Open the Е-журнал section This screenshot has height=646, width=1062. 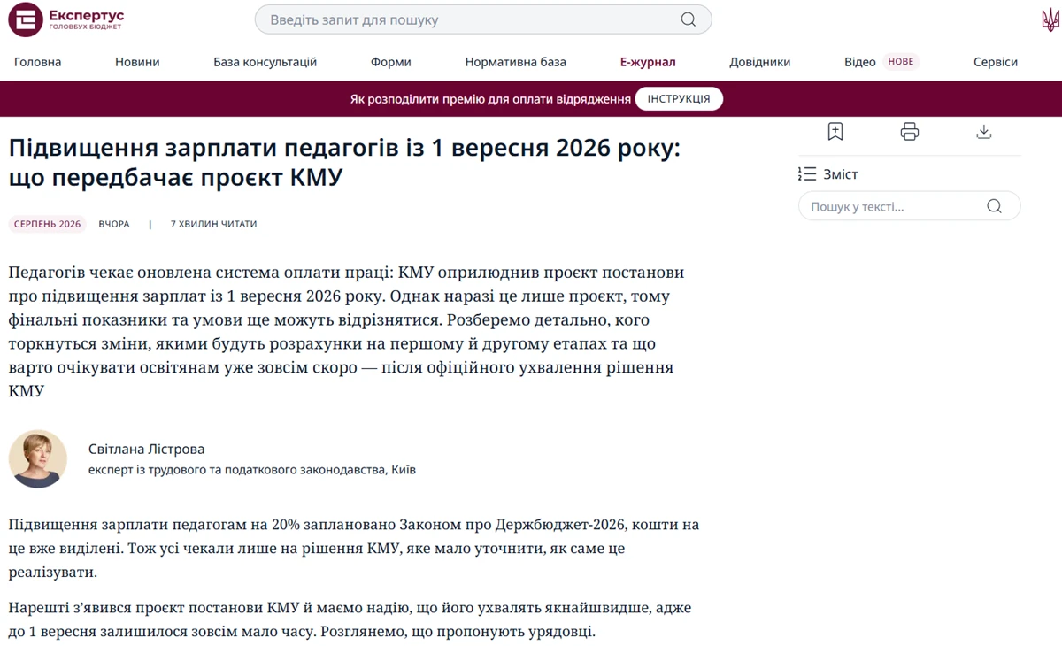(x=648, y=62)
